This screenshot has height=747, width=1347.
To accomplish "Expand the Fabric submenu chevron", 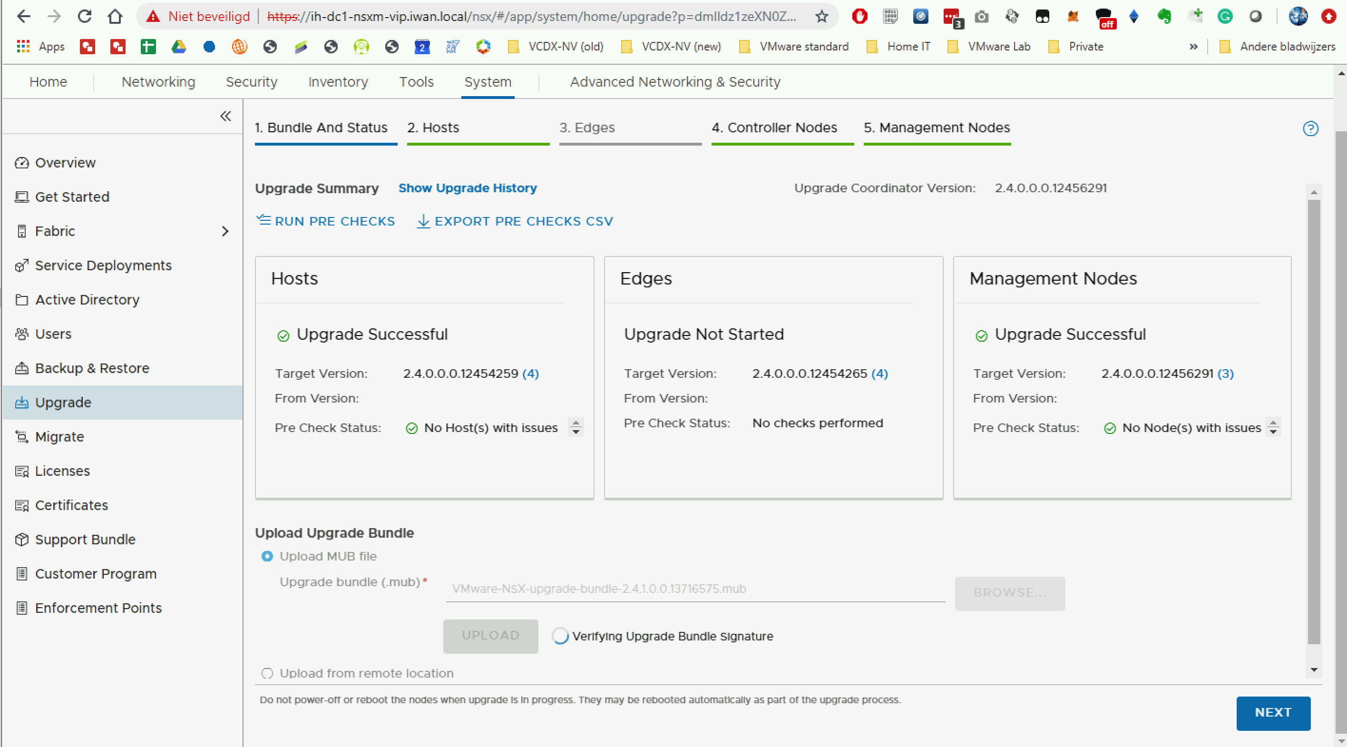I will (x=225, y=231).
